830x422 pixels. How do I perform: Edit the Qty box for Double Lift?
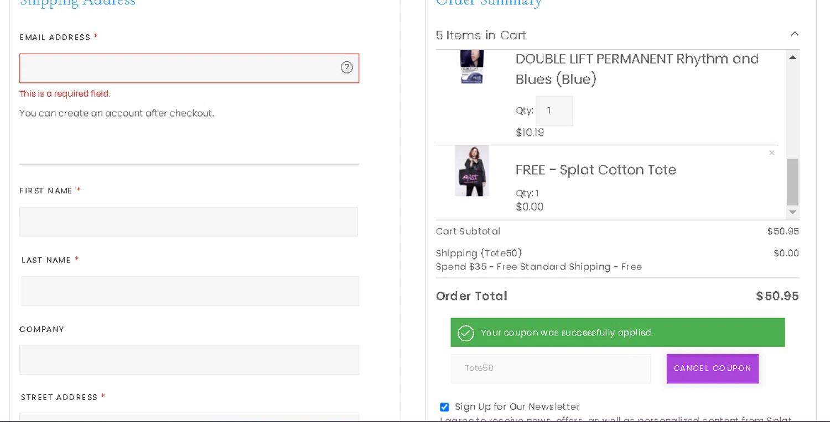pyautogui.click(x=554, y=111)
